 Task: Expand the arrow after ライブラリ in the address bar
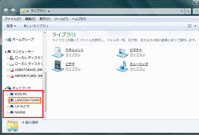[49, 11]
